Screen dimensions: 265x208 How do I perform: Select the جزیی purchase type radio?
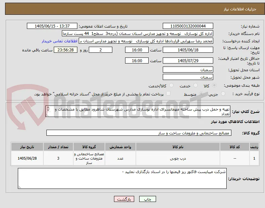[x=223, y=94]
